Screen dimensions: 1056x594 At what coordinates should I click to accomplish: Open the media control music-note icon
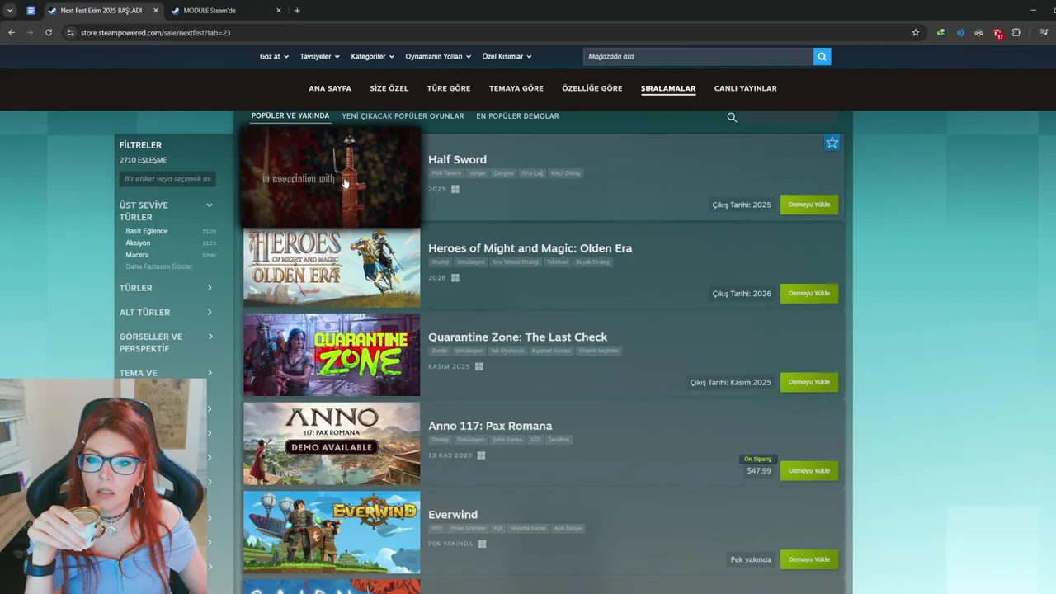(1044, 32)
